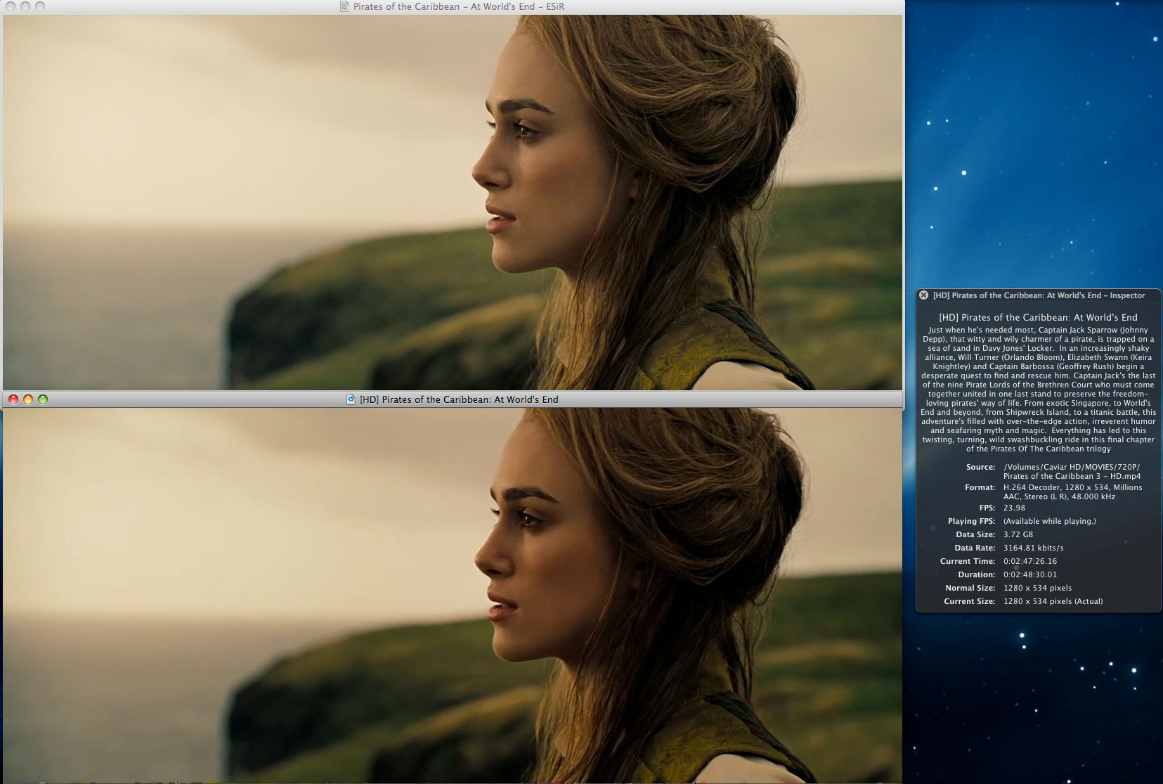Click the 'Format:' label in the Inspector
This screenshot has height=784, width=1163.
pos(980,487)
